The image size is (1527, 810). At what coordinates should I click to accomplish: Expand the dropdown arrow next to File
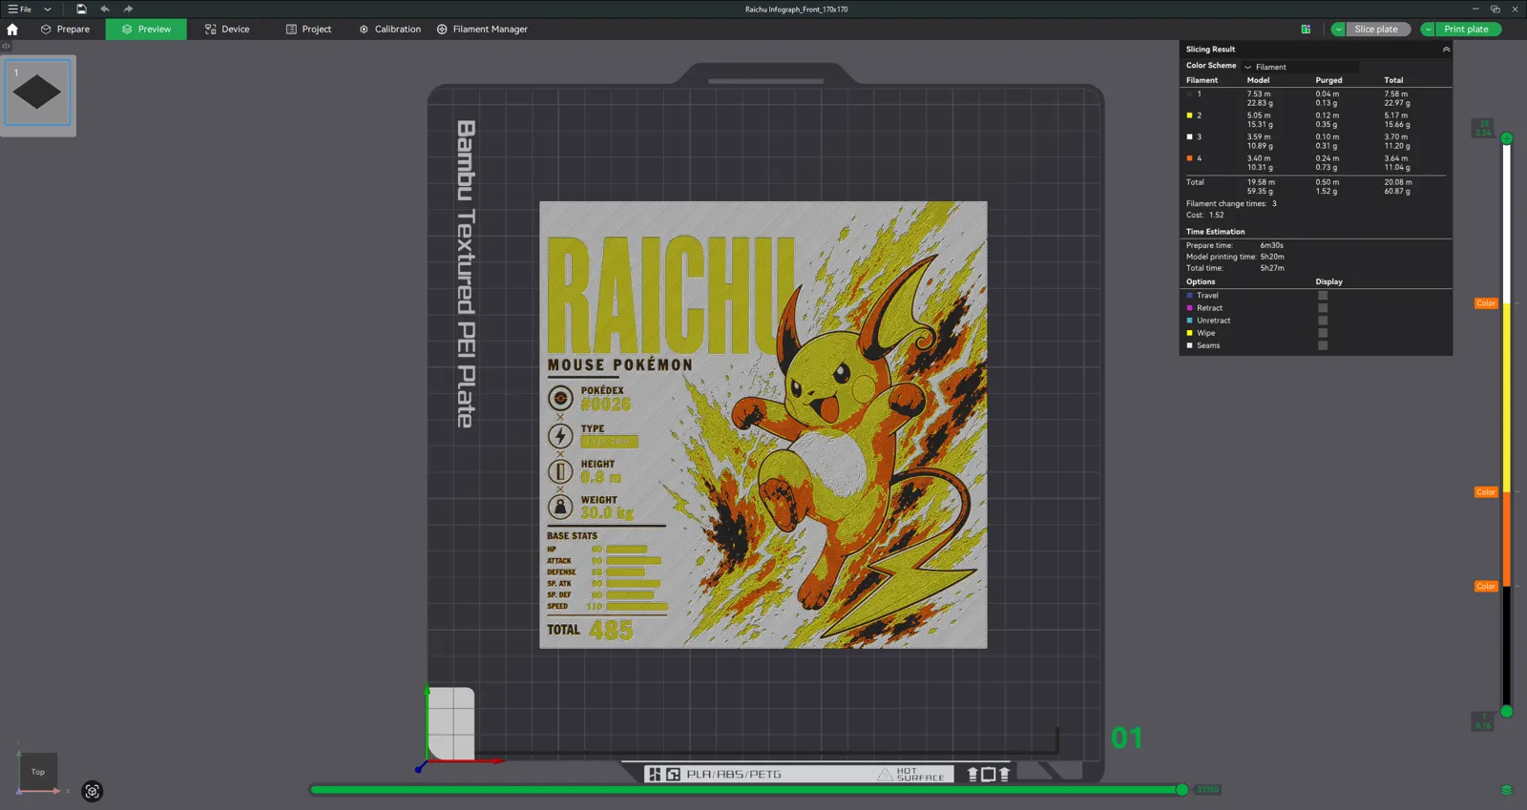click(47, 9)
